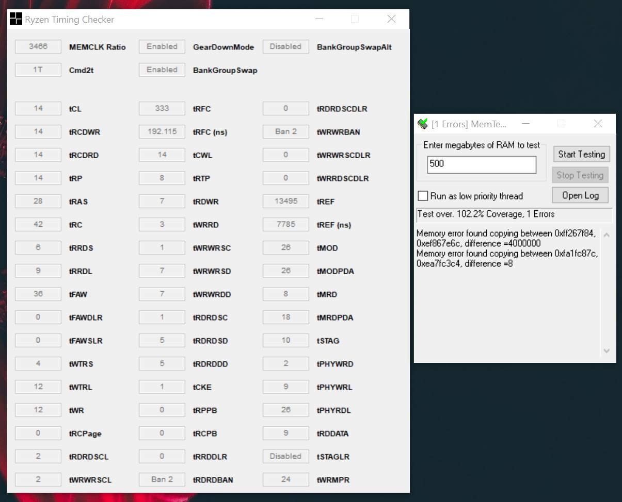The height and width of the screenshot is (502, 622).
Task: Click the MemTest log scroll down arrow
Action: click(607, 350)
